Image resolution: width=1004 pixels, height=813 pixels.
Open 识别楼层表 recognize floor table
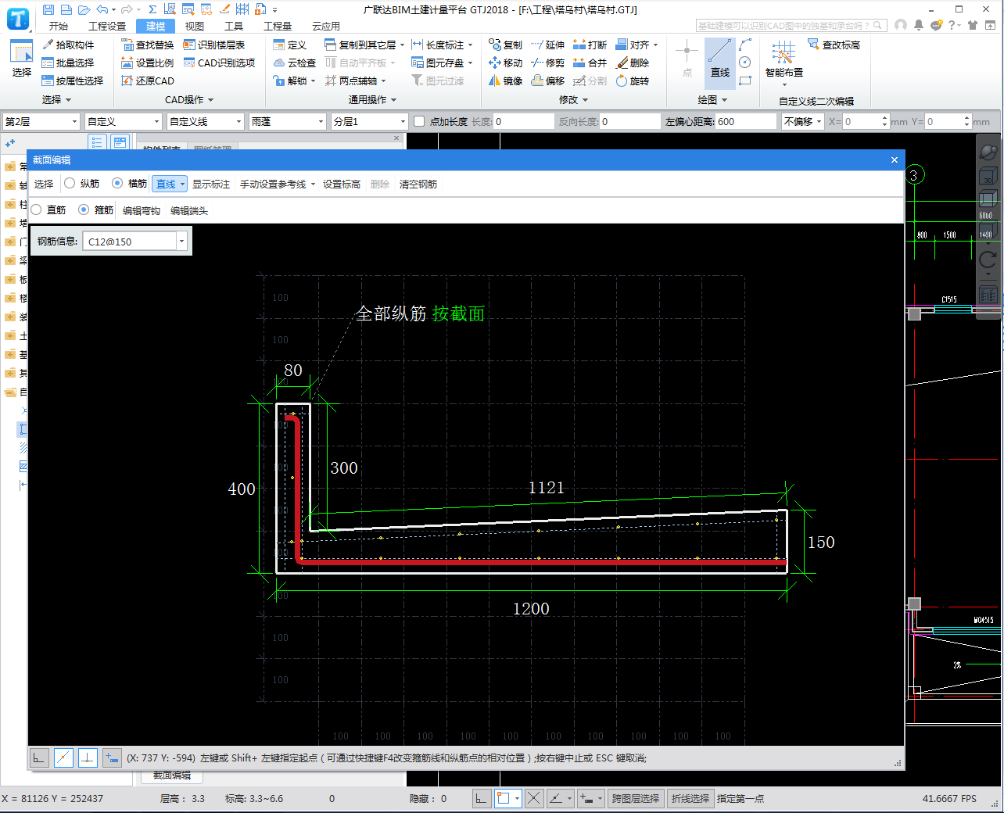pyautogui.click(x=214, y=45)
